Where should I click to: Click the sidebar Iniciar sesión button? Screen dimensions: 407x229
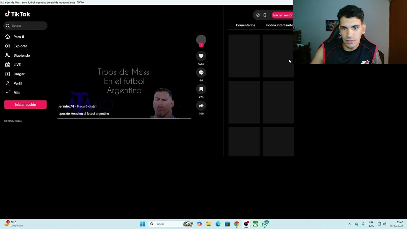tap(25, 105)
